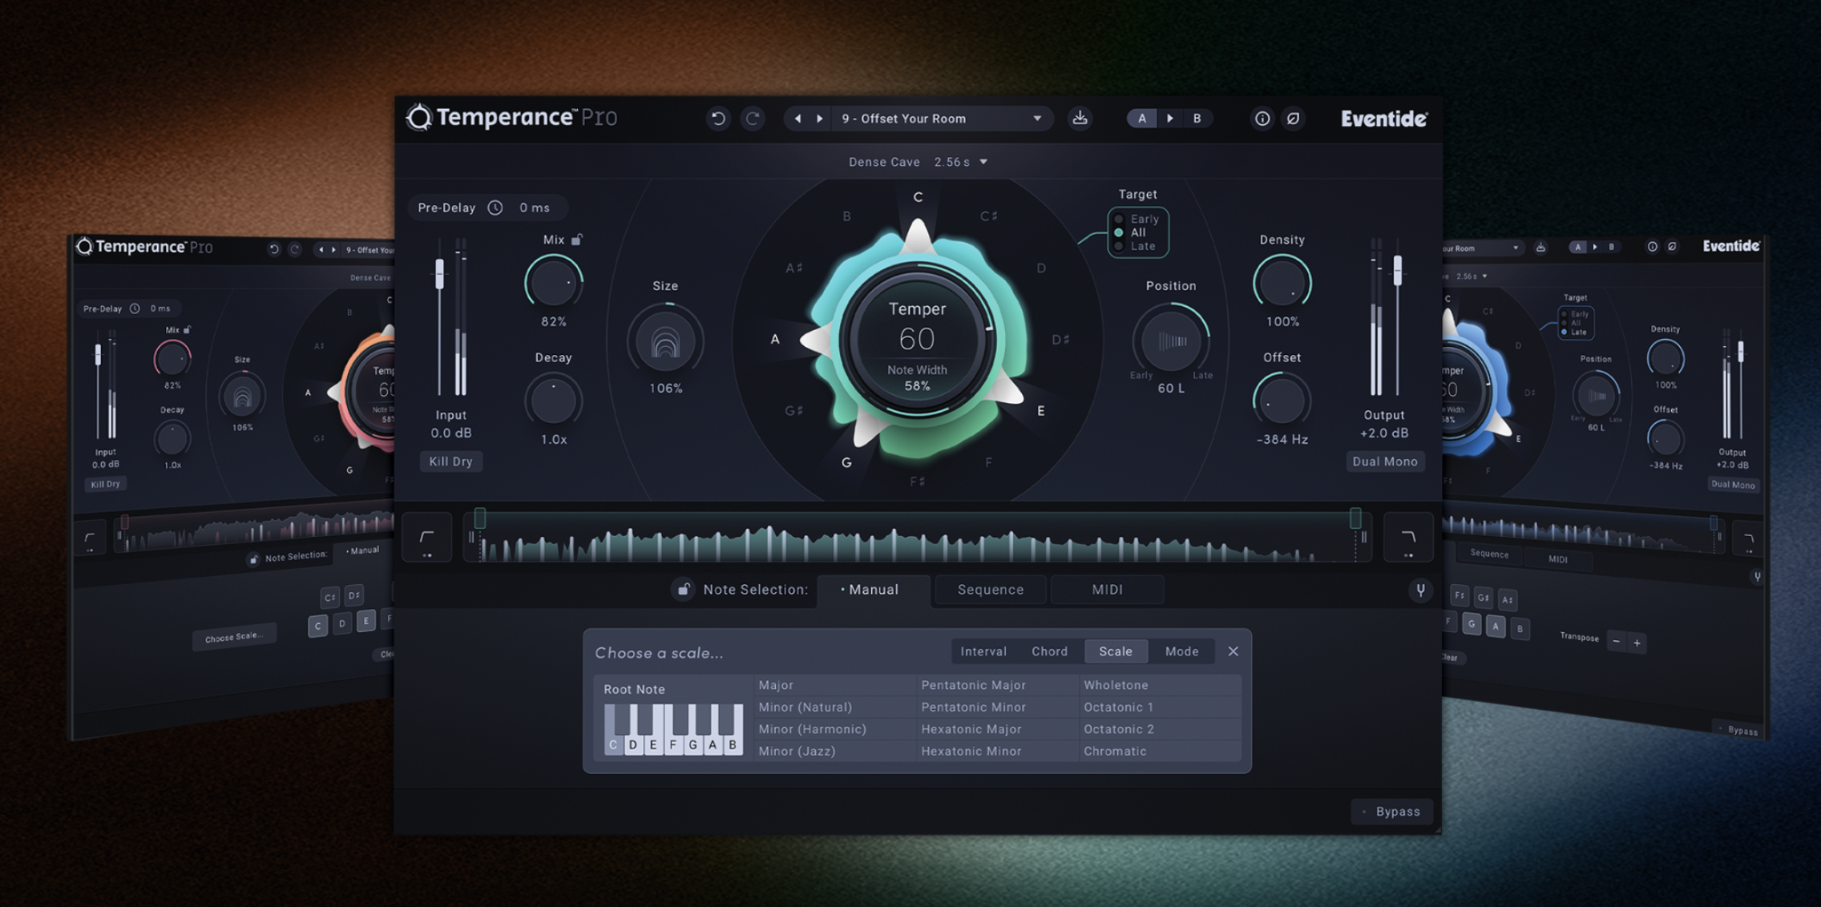Screen dimensions: 1821x907
Task: Toggle the Note Selection lock
Action: point(683,590)
